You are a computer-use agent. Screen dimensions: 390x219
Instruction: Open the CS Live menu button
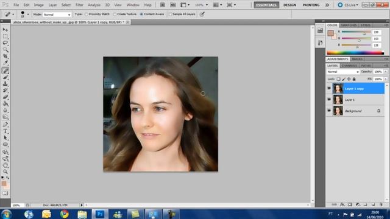(348, 5)
